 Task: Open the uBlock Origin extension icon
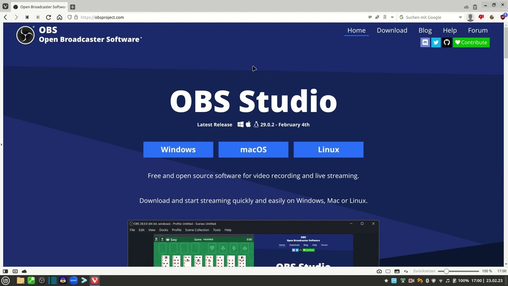pyautogui.click(x=503, y=17)
